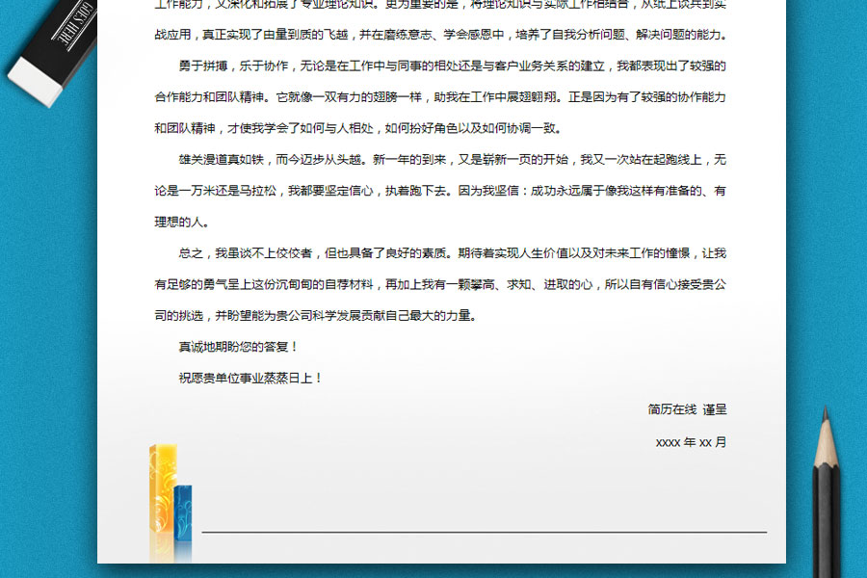Viewport: 867px width, 578px height.
Task: Select the date text xxxx 年 xx 月
Action: [x=690, y=443]
